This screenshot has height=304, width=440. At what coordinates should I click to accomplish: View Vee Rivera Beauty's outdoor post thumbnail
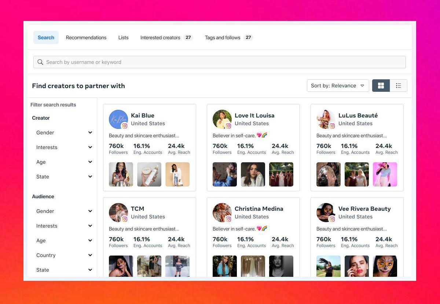329,266
